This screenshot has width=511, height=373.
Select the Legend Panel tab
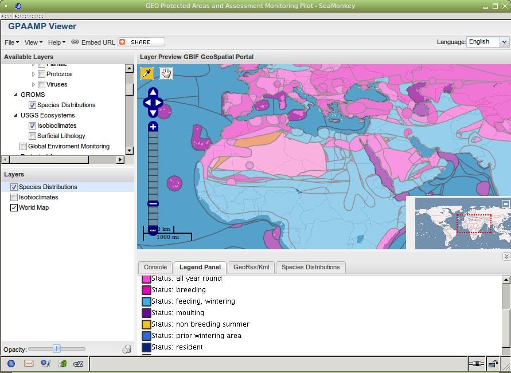pyautogui.click(x=200, y=267)
